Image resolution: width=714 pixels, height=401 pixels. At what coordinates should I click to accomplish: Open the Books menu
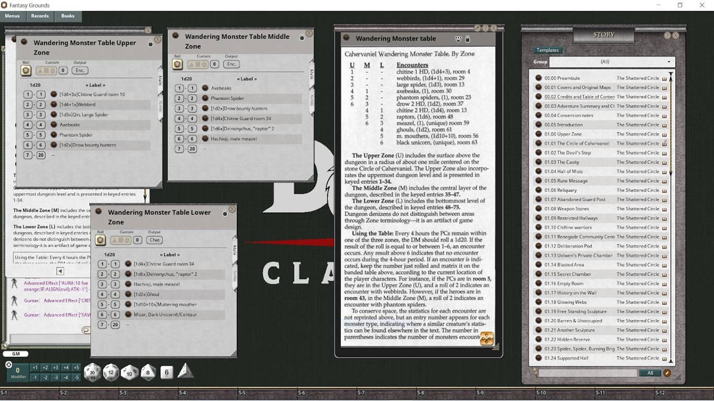coord(67,16)
